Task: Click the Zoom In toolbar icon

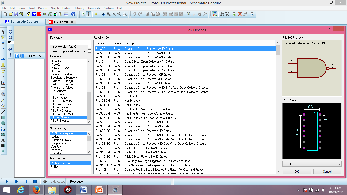Action: click(x=108, y=14)
